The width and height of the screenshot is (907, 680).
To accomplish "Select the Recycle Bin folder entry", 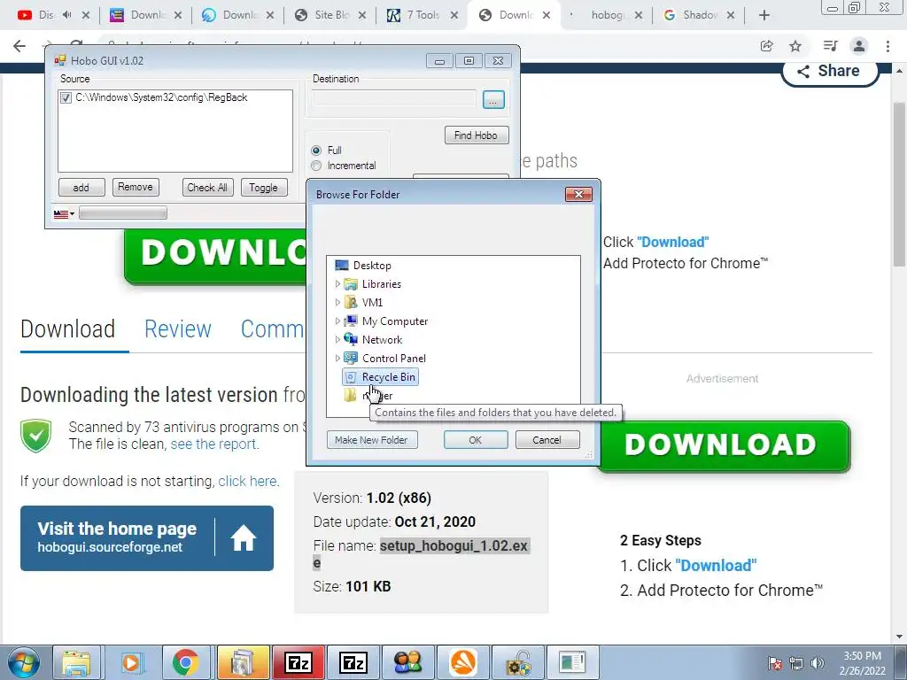I will 381,377.
